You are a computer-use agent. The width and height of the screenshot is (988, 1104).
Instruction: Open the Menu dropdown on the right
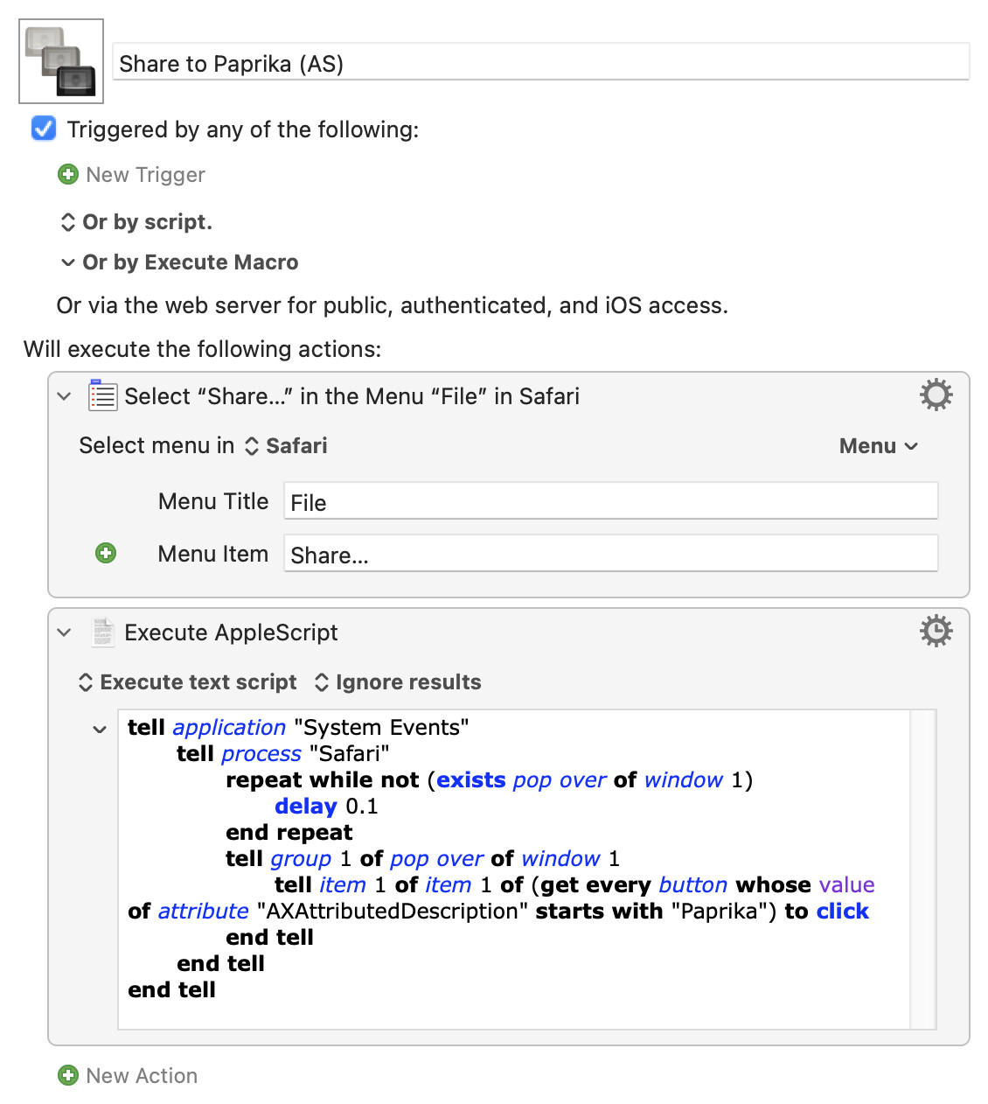(878, 446)
